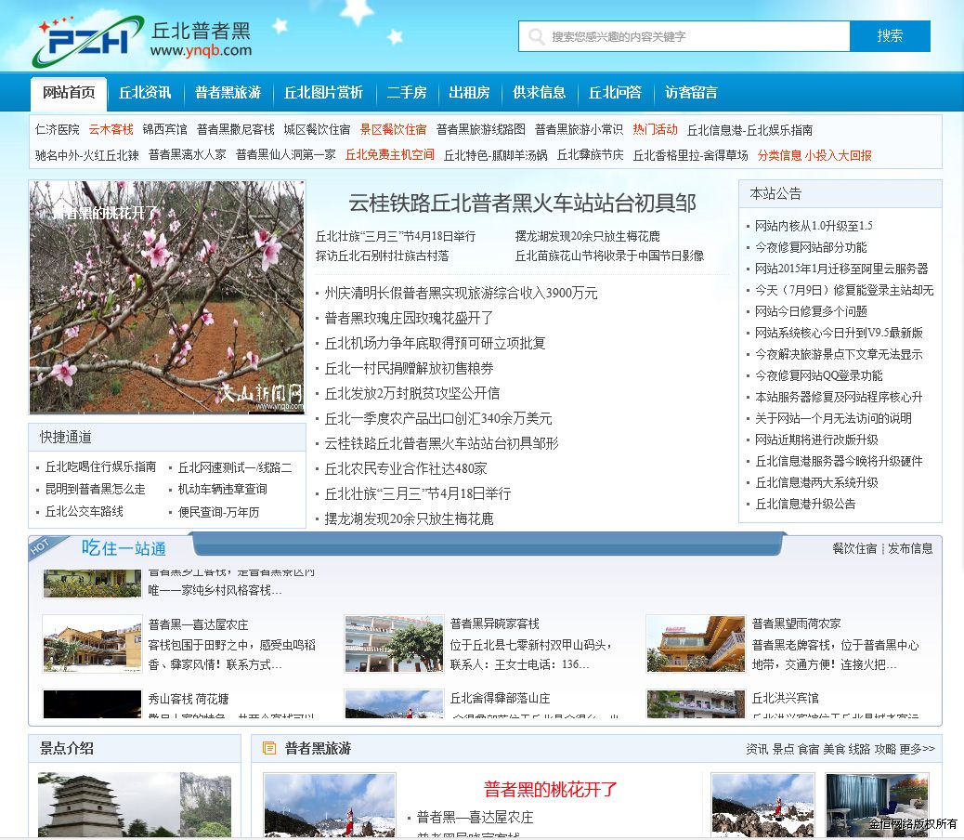Select the 二手房 navigation item
This screenshot has height=840, width=964.
(x=407, y=93)
